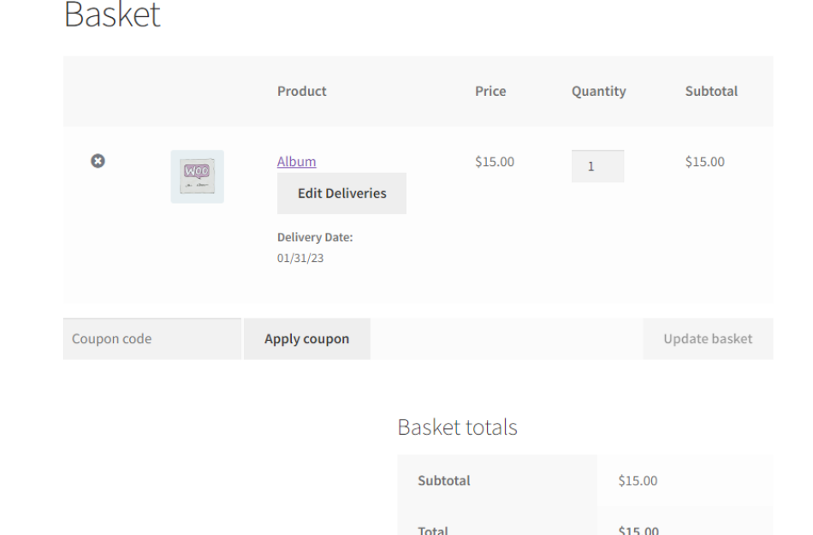Click the Subtotal column header
The width and height of the screenshot is (813, 535).
click(711, 91)
